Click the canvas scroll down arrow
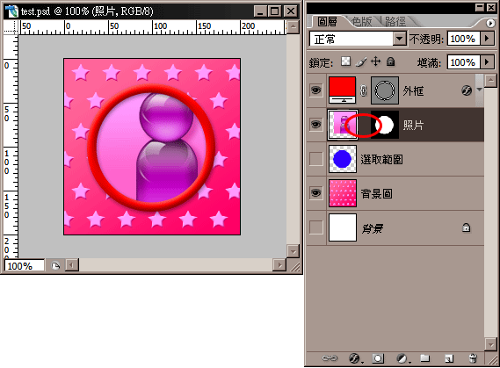Image resolution: width=500 pixels, height=368 pixels. click(293, 251)
